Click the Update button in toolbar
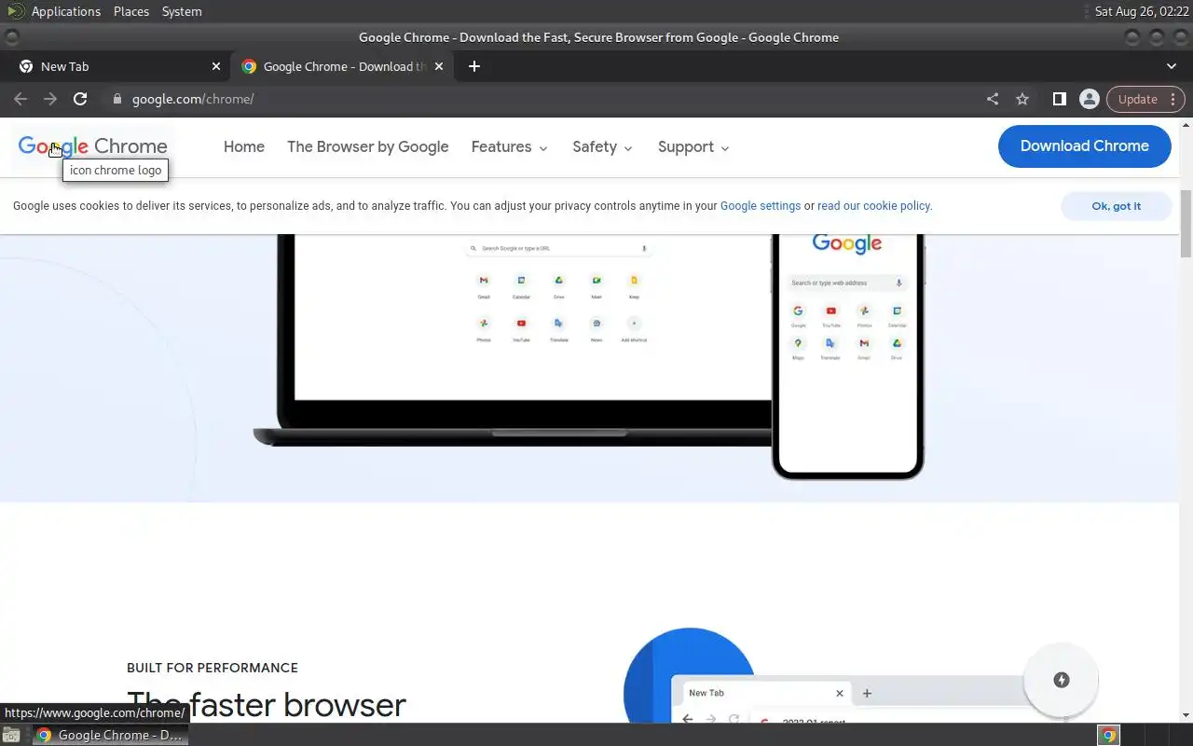Screen dimensions: 1193x746 click(1137, 99)
